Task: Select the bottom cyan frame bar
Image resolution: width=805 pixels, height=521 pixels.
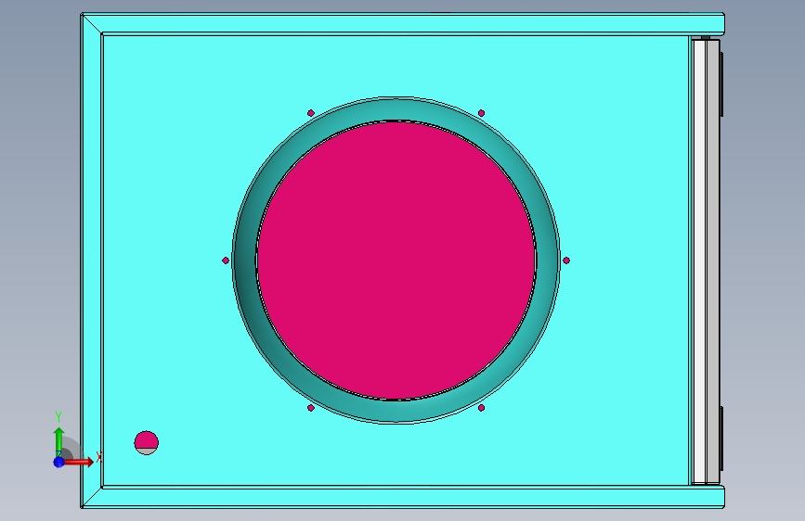Action: tap(403, 497)
